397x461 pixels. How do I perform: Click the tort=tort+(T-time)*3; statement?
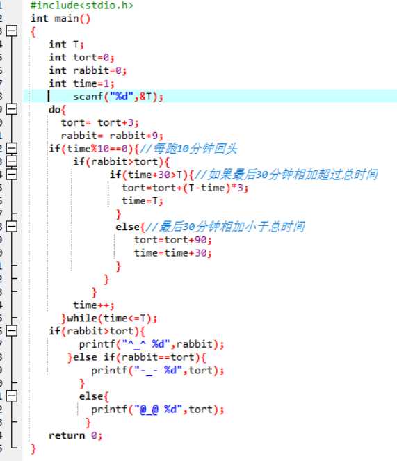coord(185,188)
